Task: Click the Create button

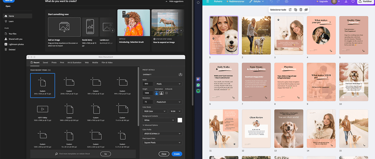Action: coord(177,154)
